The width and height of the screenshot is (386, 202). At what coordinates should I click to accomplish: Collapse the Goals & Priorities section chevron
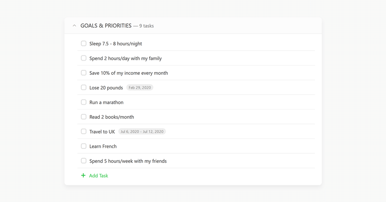click(x=74, y=26)
